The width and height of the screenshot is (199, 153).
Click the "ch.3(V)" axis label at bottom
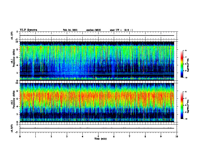click(x=12, y=128)
